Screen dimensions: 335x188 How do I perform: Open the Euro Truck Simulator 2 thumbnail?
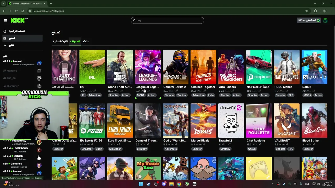pos(120,121)
